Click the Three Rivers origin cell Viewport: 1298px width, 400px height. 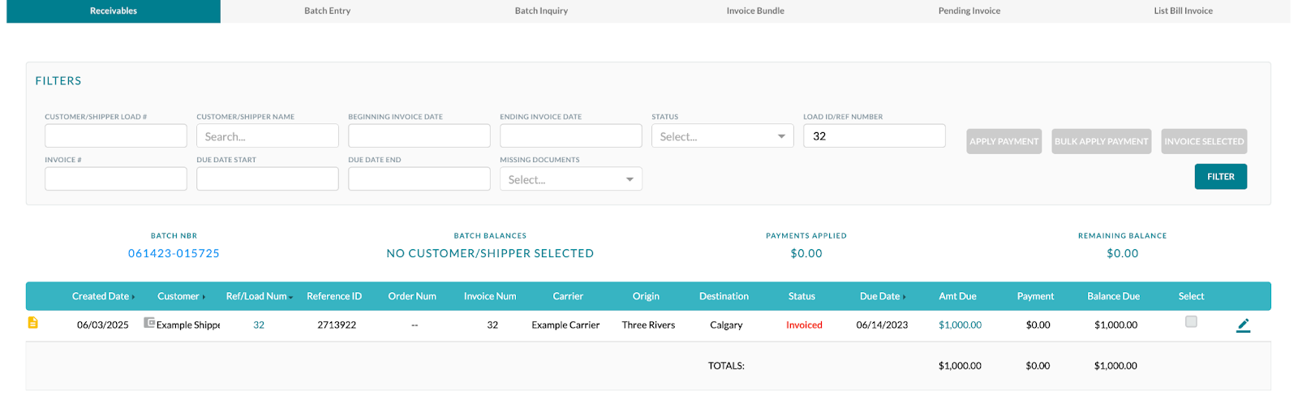648,325
